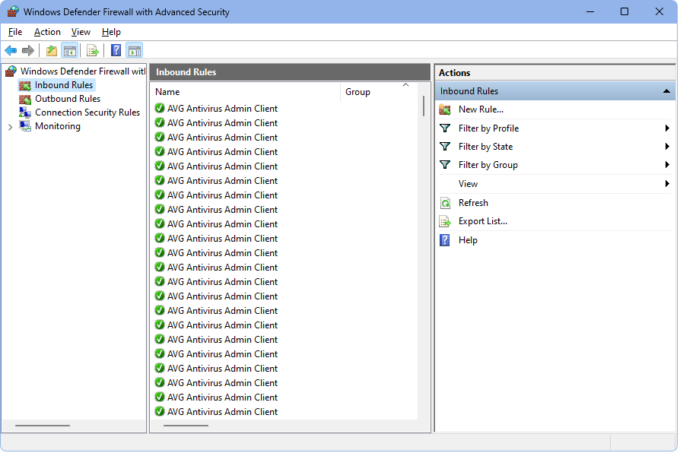The image size is (680, 453).
Task: Open the Filter by Profile submenu
Action: [488, 128]
